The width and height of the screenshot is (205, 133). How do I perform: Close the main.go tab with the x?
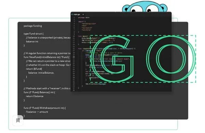coord(83,14)
